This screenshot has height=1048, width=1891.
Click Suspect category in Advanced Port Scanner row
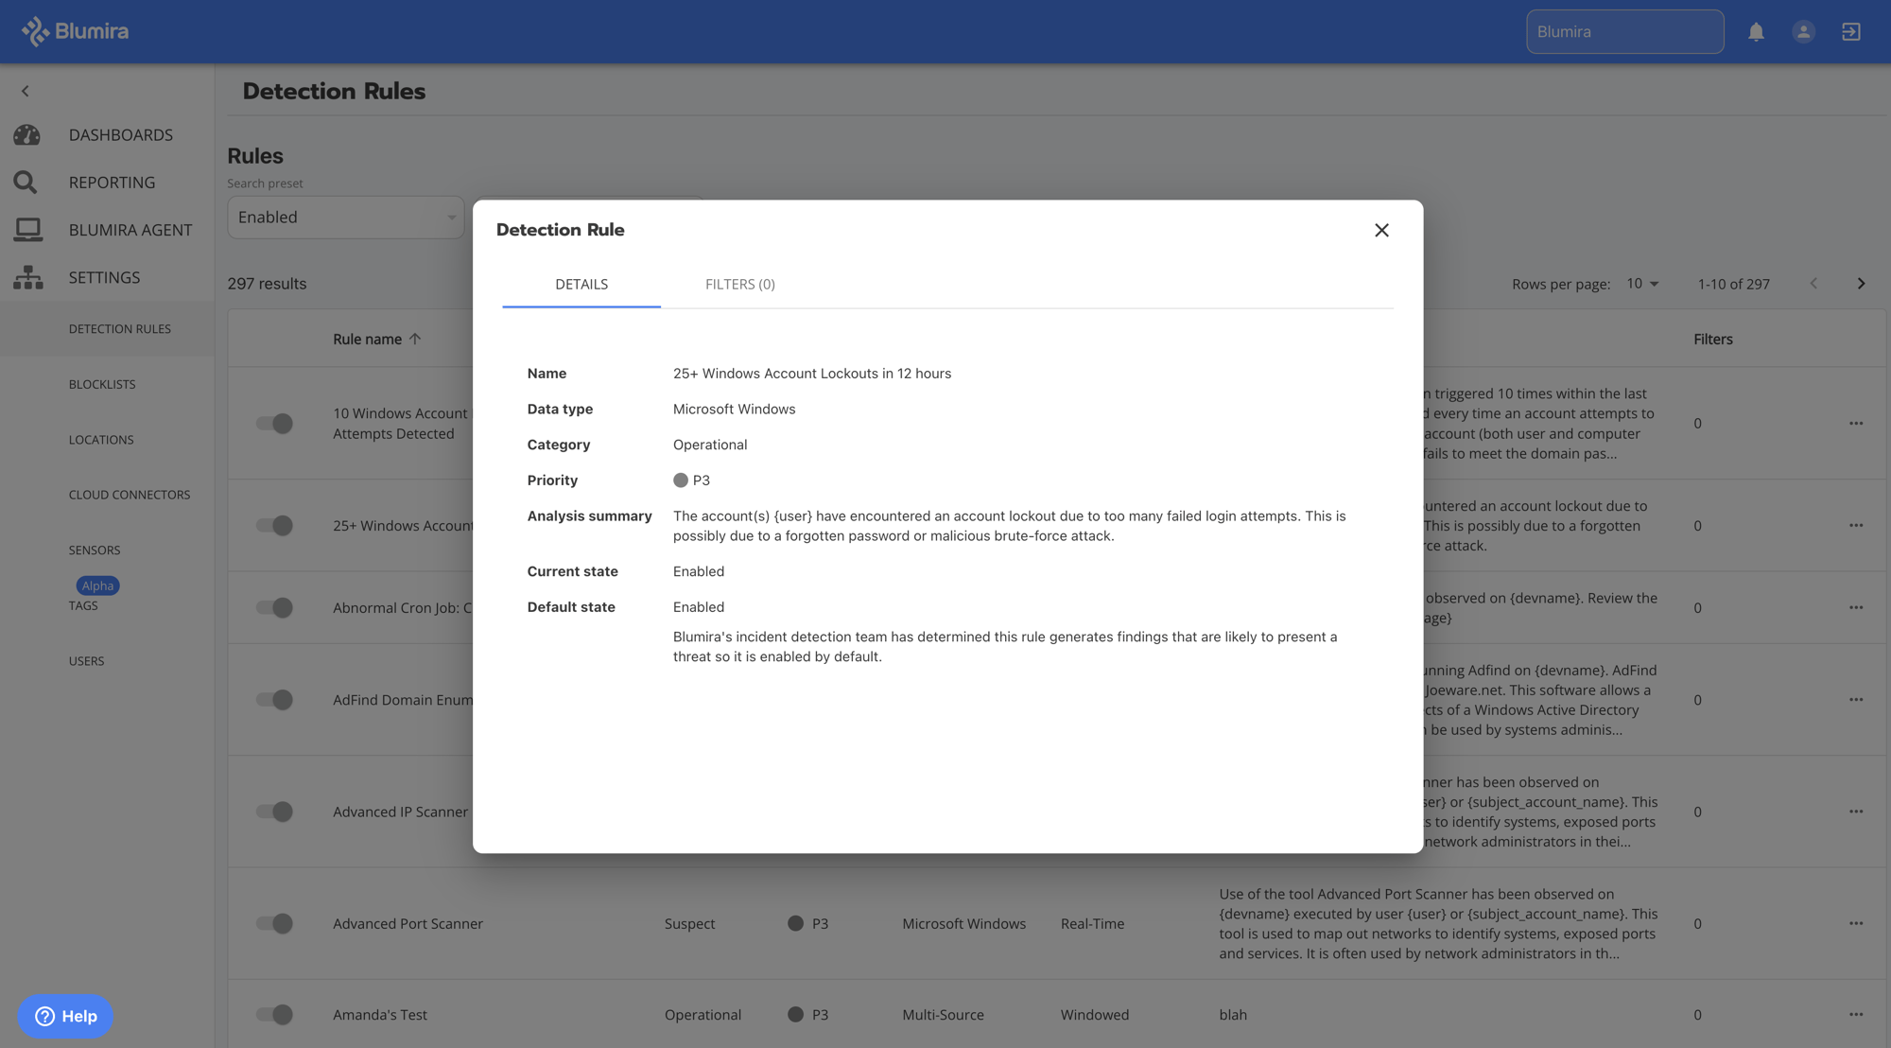coord(689,923)
